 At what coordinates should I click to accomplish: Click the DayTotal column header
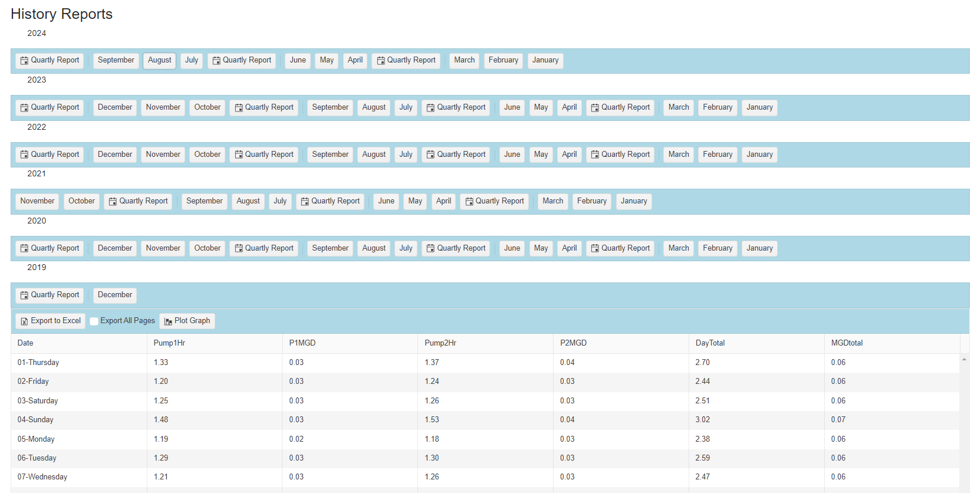[710, 343]
